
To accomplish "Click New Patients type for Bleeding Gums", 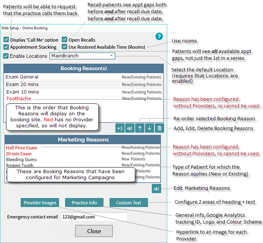I will tap(133, 159).
